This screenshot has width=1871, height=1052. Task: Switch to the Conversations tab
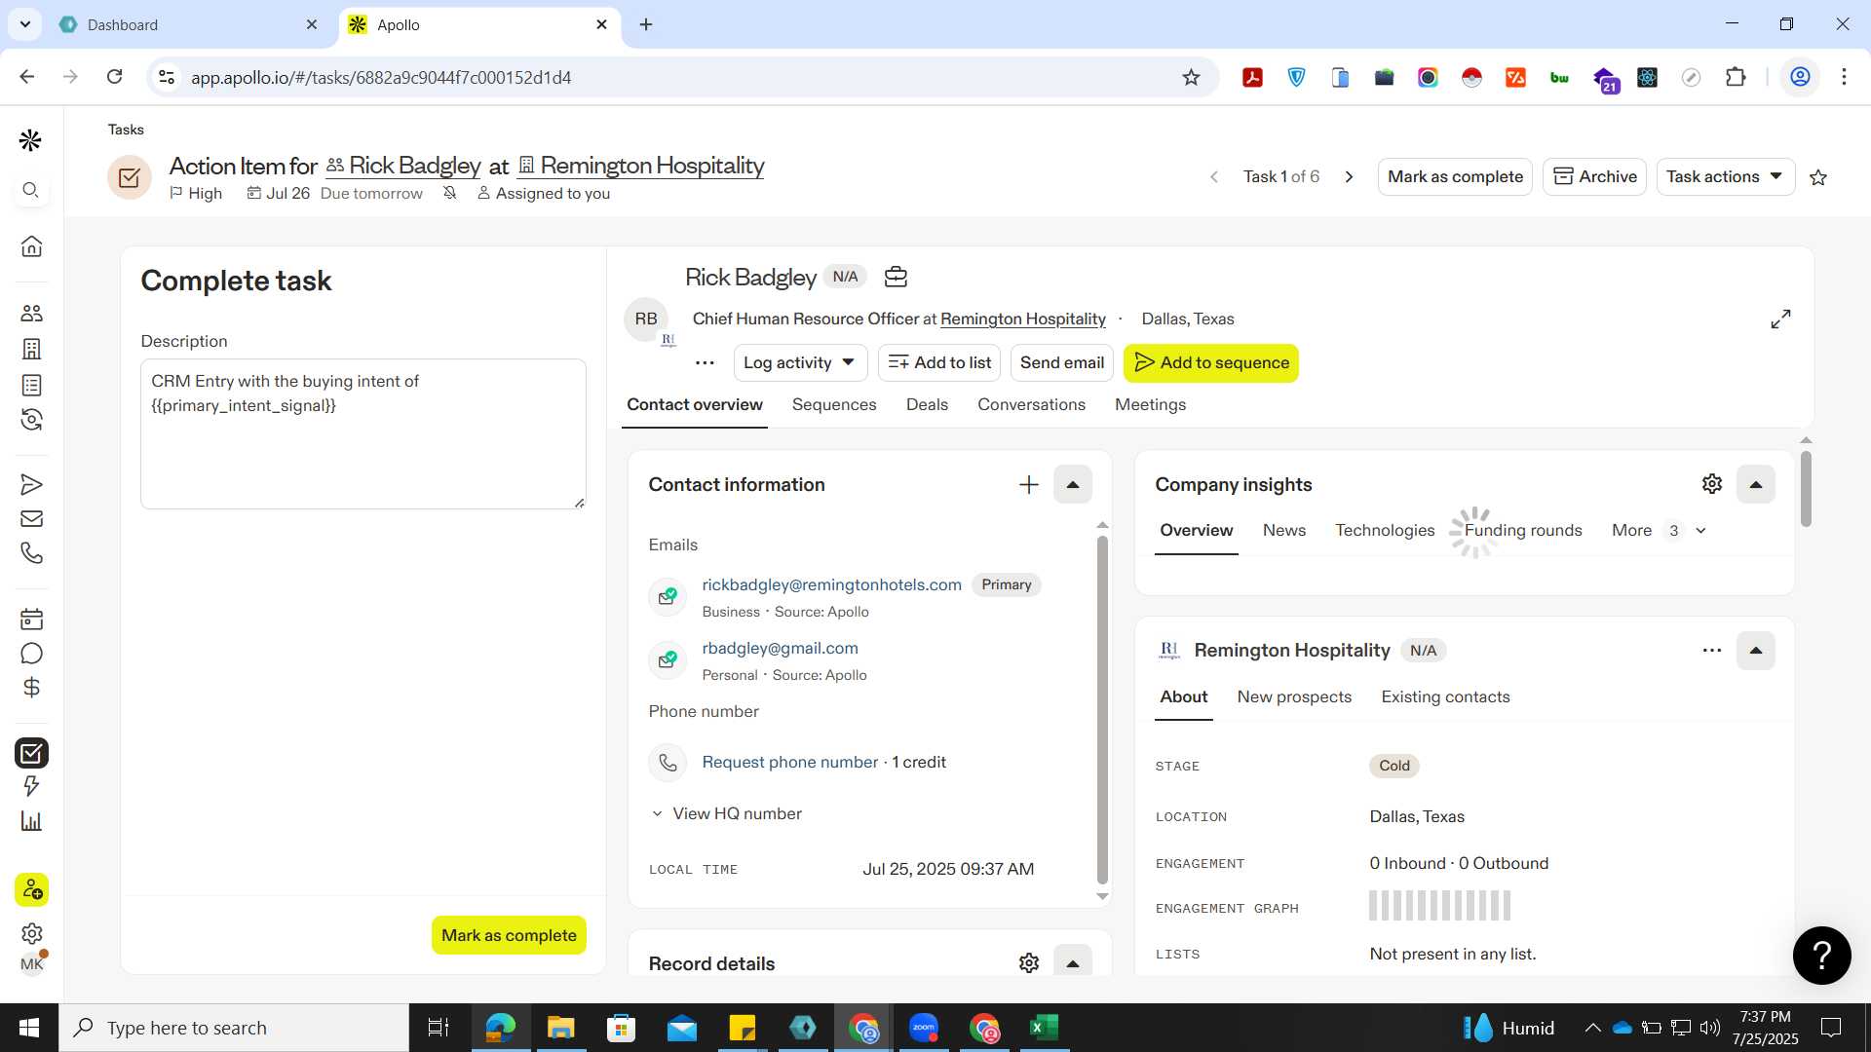coord(1031,404)
